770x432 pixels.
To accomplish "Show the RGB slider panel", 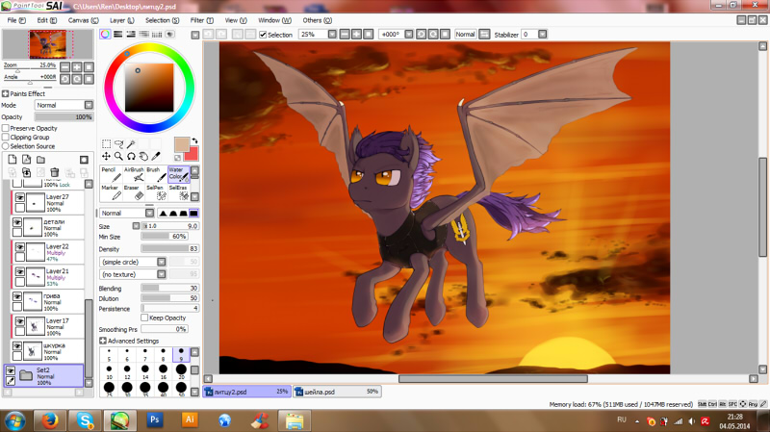I will pos(117,34).
